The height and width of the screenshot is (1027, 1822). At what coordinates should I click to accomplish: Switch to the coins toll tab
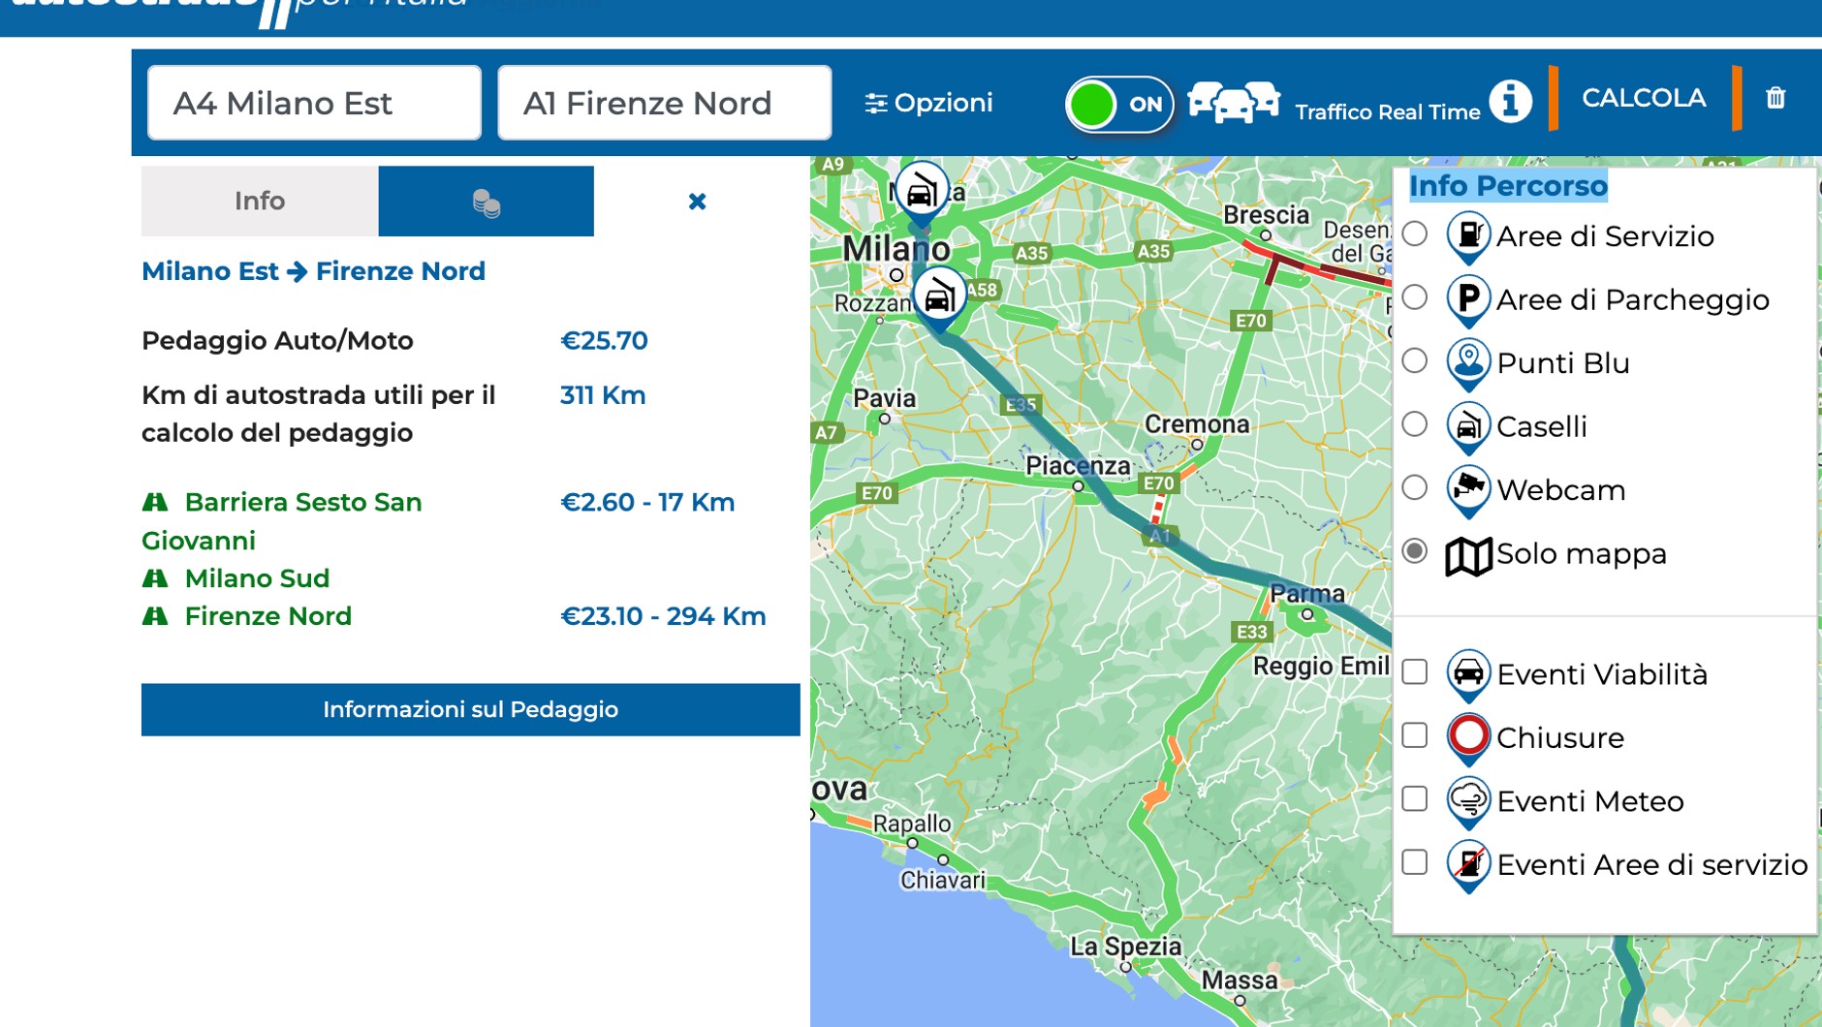[486, 201]
